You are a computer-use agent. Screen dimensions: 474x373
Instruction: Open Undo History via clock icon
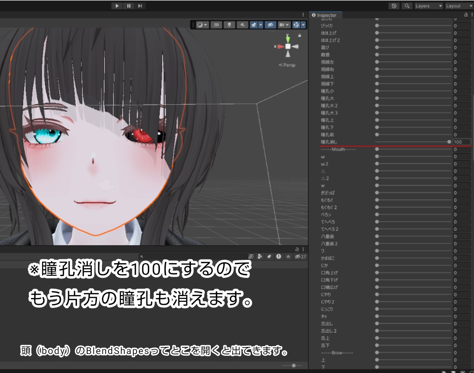[x=394, y=6]
